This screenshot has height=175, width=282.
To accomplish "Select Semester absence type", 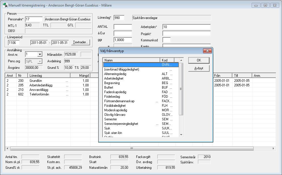I will 141,119.
